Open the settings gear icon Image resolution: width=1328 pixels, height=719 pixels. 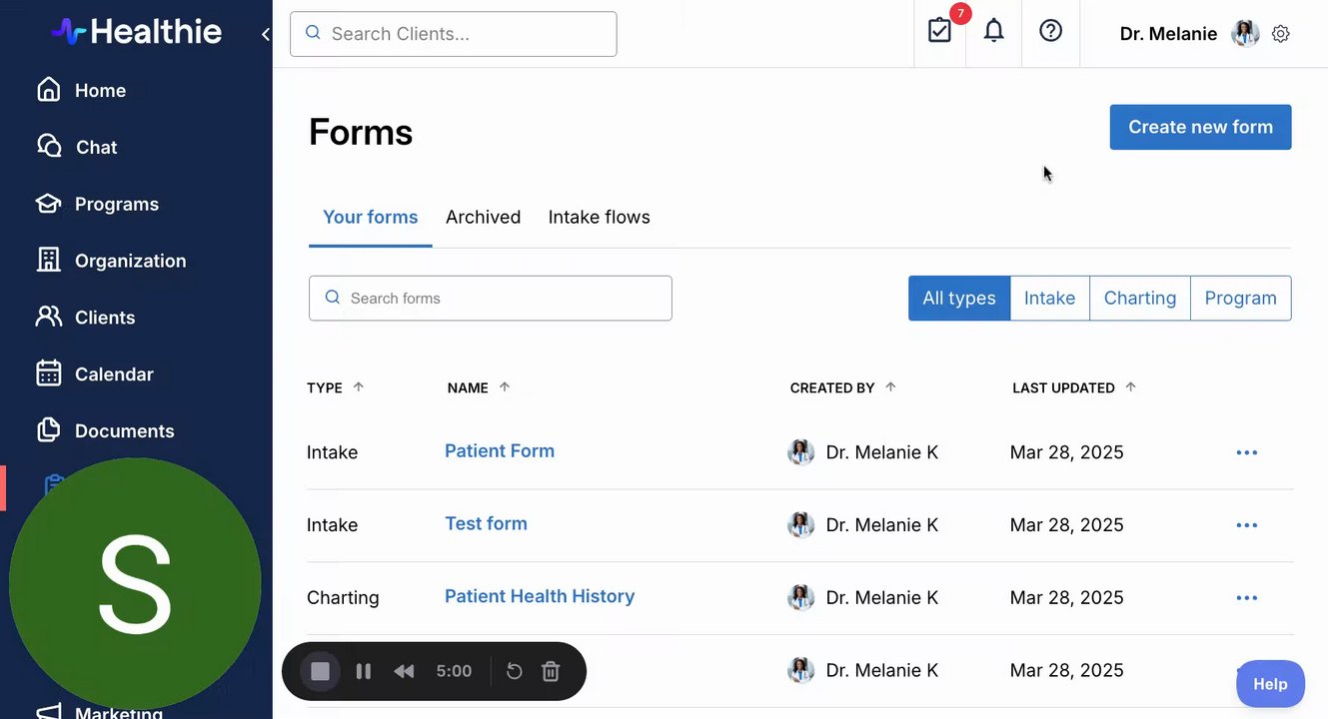1281,34
